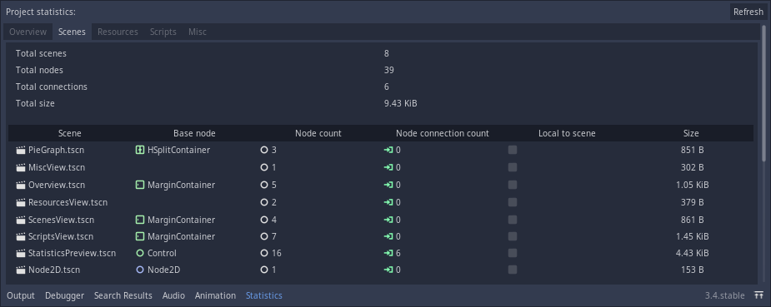Expand bottom panel using the icon beside 3.4.stable
The height and width of the screenshot is (307, 771).
(758, 295)
